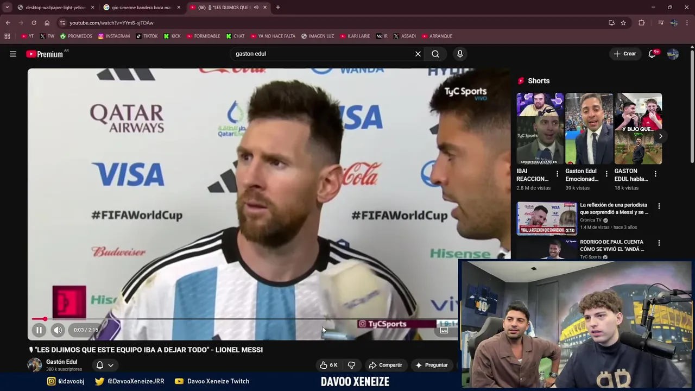Open the Crónica TV channel link
This screenshot has width=695, height=391.
point(591,220)
